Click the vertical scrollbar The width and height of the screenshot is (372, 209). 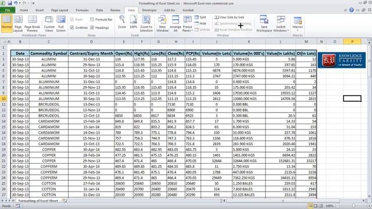(370, 60)
